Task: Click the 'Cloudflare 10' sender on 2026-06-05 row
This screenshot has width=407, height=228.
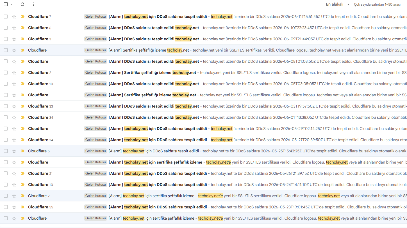Action: coord(40,84)
